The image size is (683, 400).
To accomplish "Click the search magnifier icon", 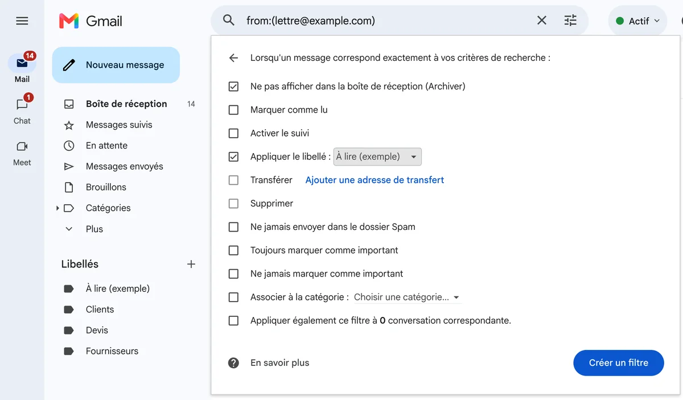I will [x=229, y=20].
